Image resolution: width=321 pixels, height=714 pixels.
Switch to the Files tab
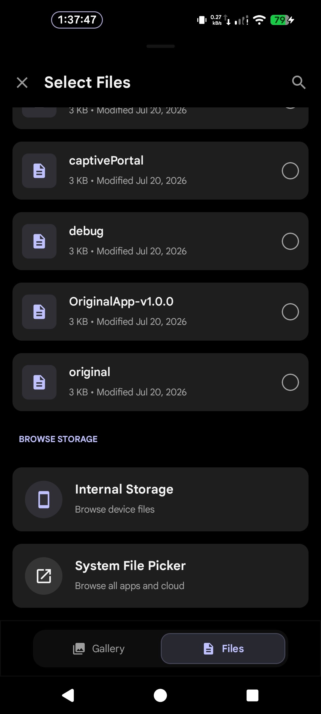[x=223, y=649]
